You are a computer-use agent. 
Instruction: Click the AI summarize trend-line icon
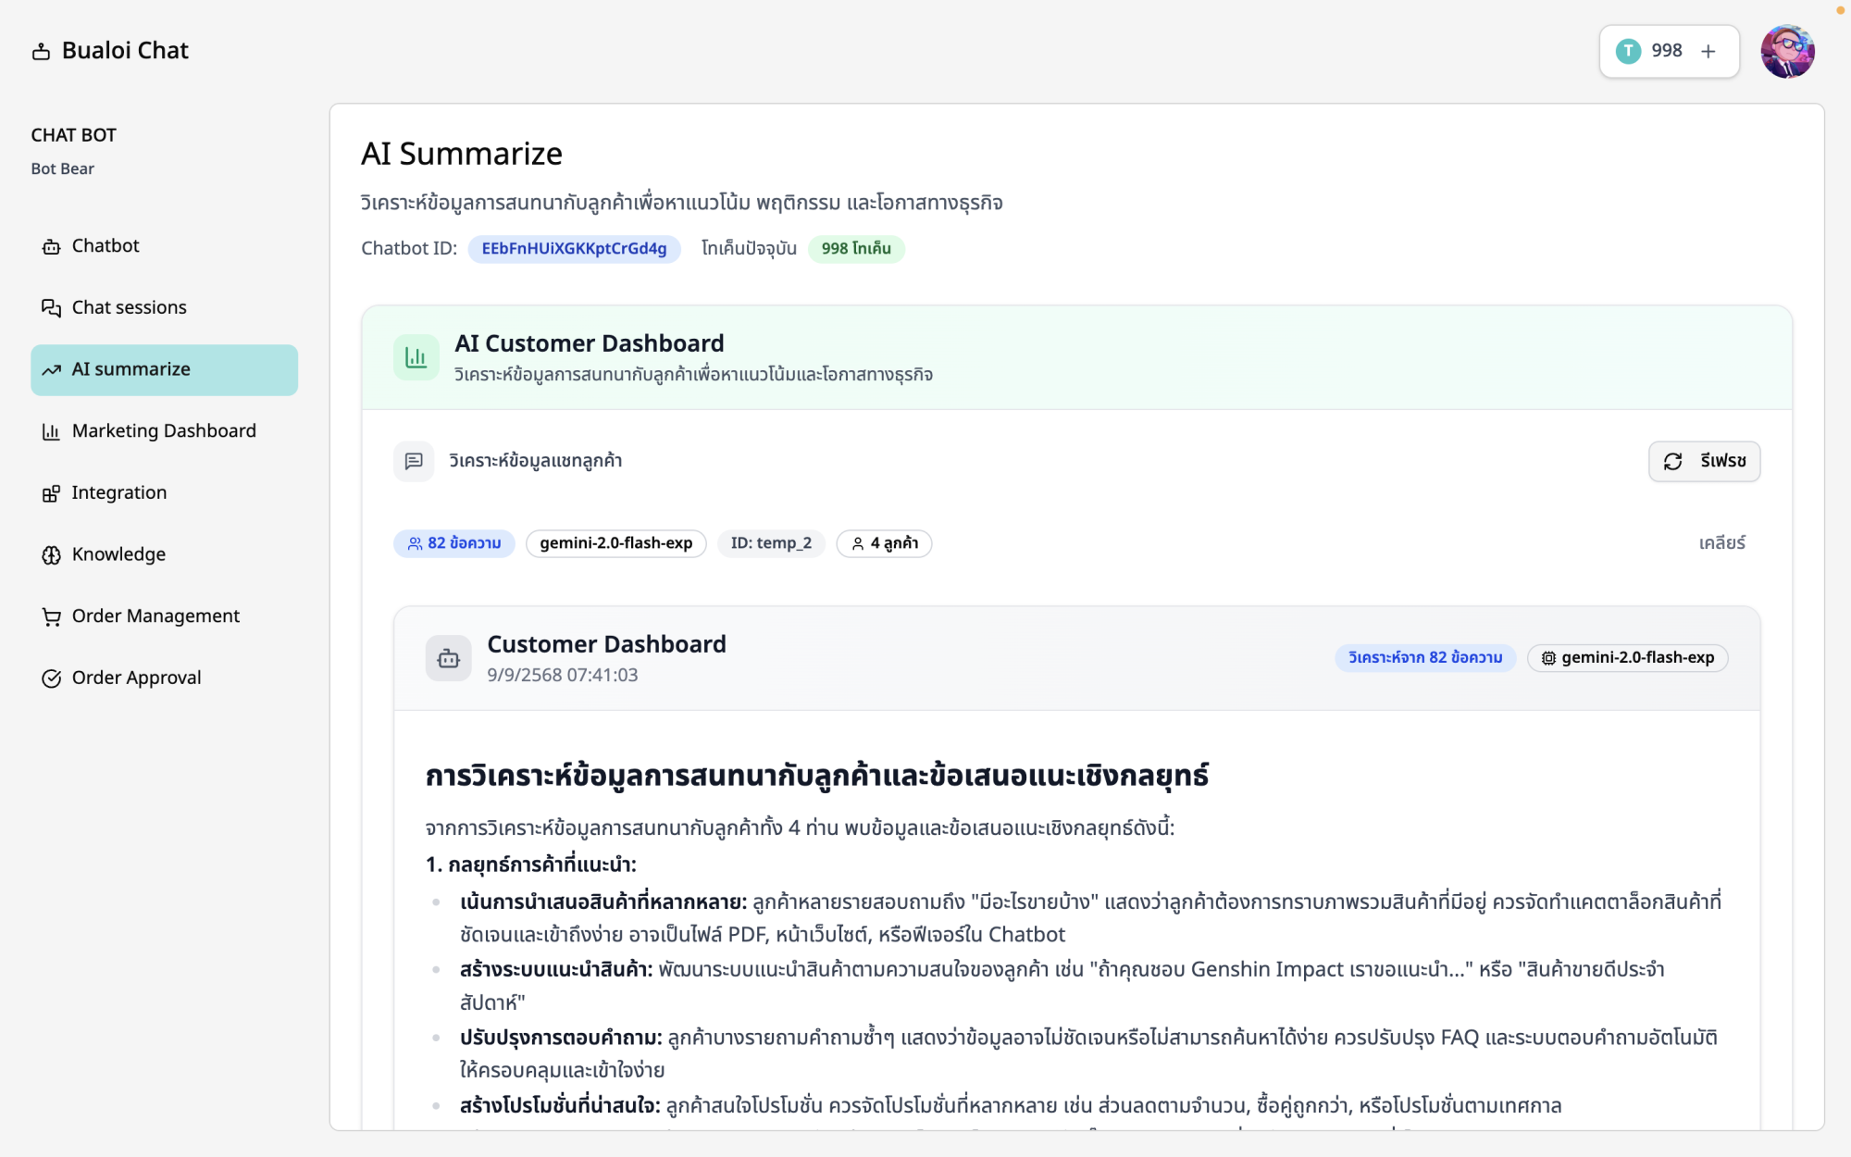(51, 369)
